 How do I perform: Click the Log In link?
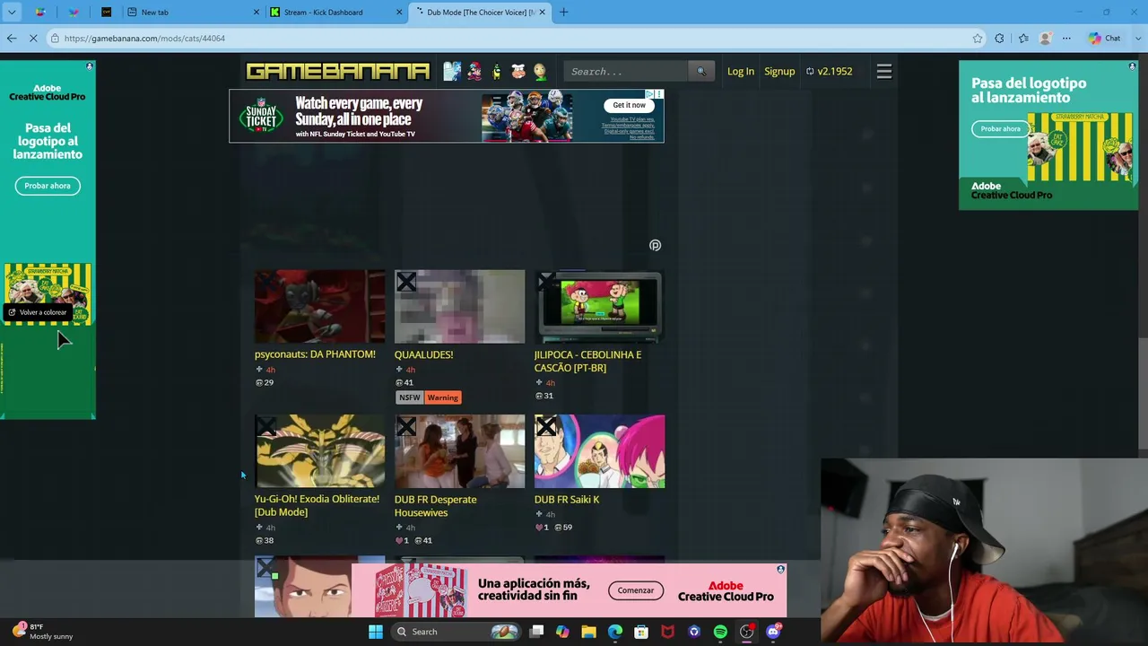pyautogui.click(x=741, y=72)
